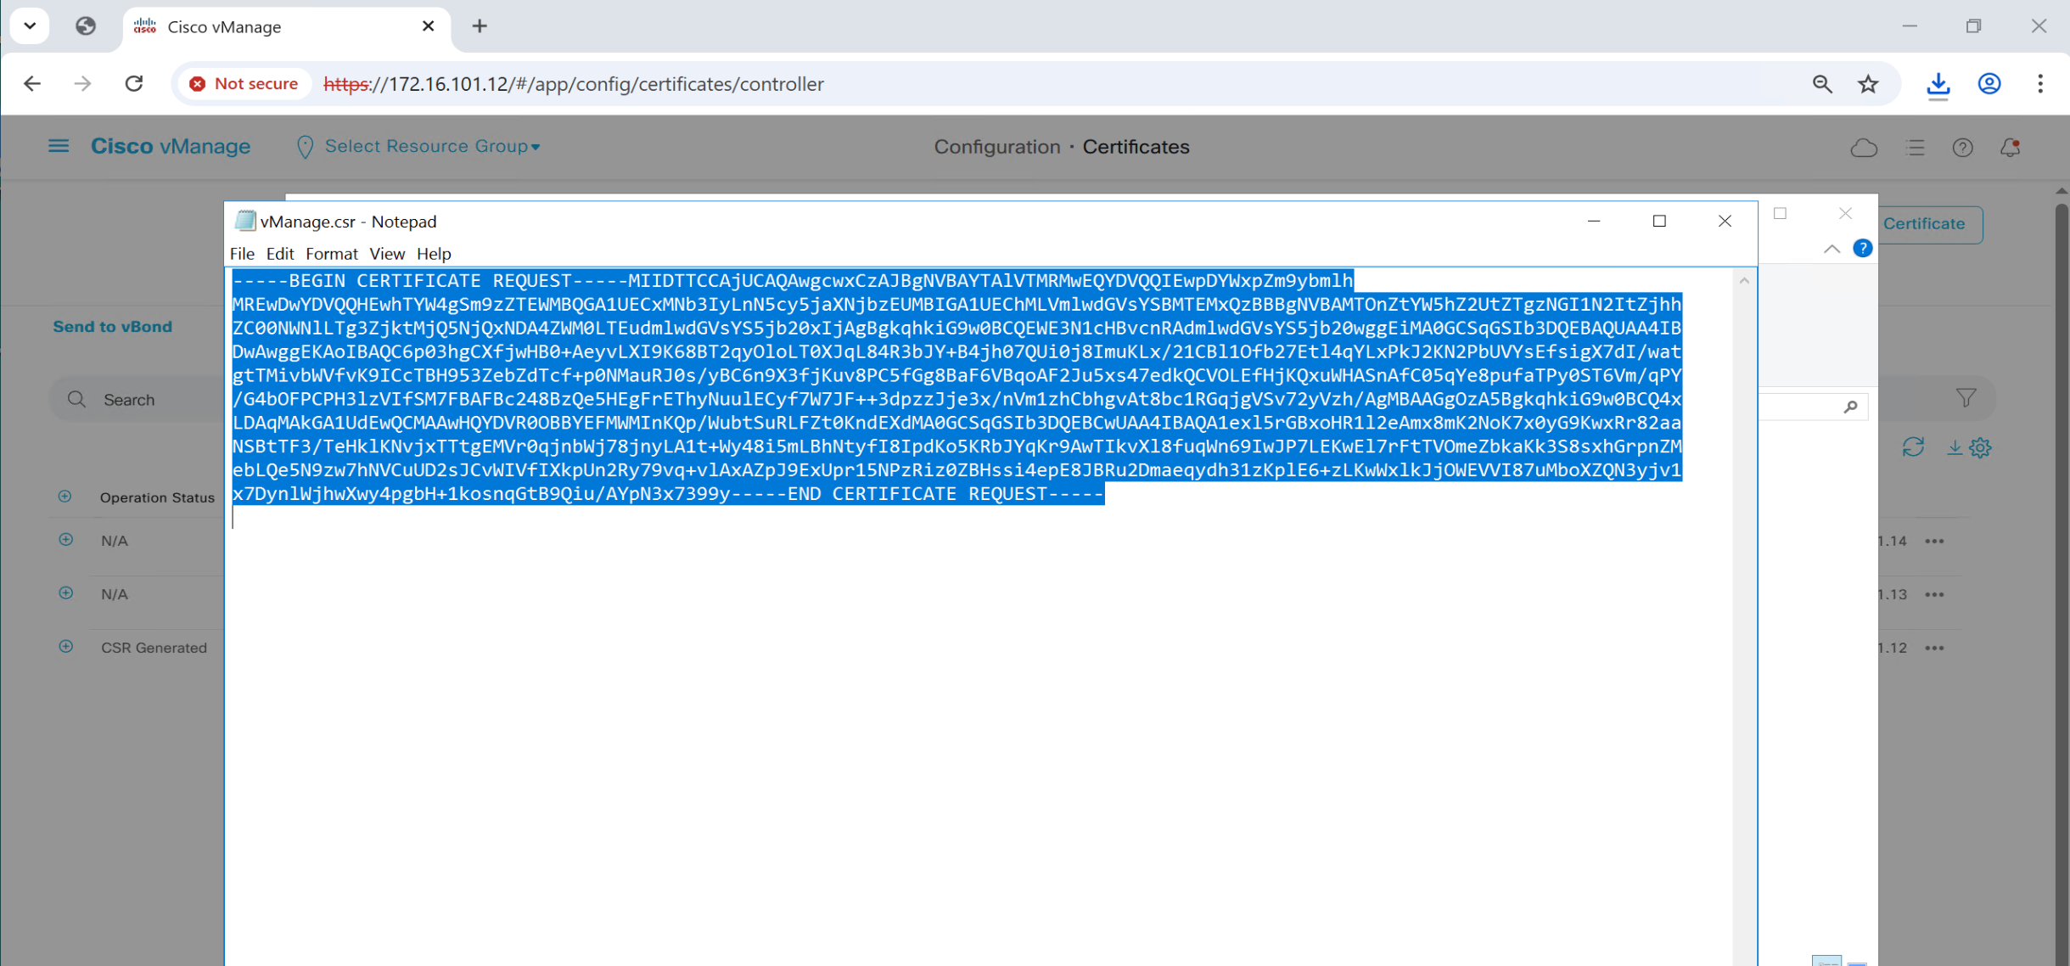This screenshot has height=966, width=2070.
Task: Open the Notepad Format menu
Action: pyautogui.click(x=331, y=254)
